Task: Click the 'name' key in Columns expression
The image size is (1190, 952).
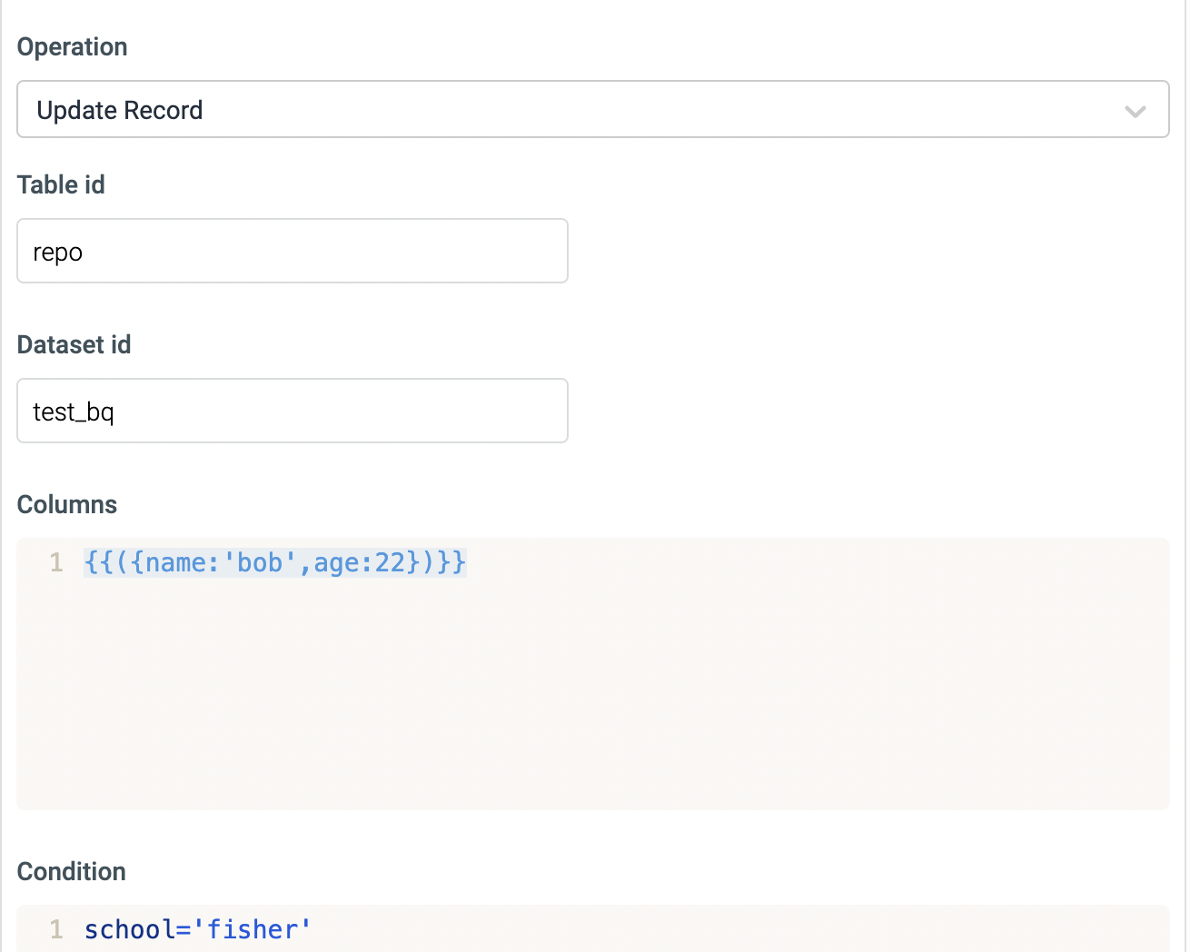Action: (x=175, y=563)
